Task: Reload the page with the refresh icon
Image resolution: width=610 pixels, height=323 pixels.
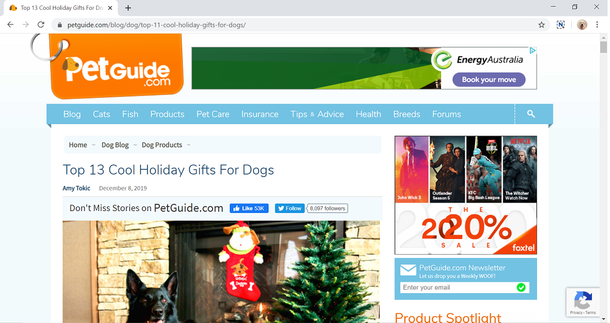Action: click(41, 24)
